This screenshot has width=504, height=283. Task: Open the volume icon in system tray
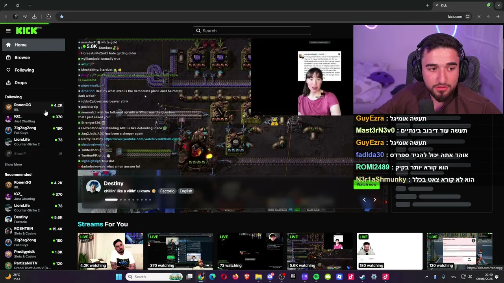tap(469, 277)
